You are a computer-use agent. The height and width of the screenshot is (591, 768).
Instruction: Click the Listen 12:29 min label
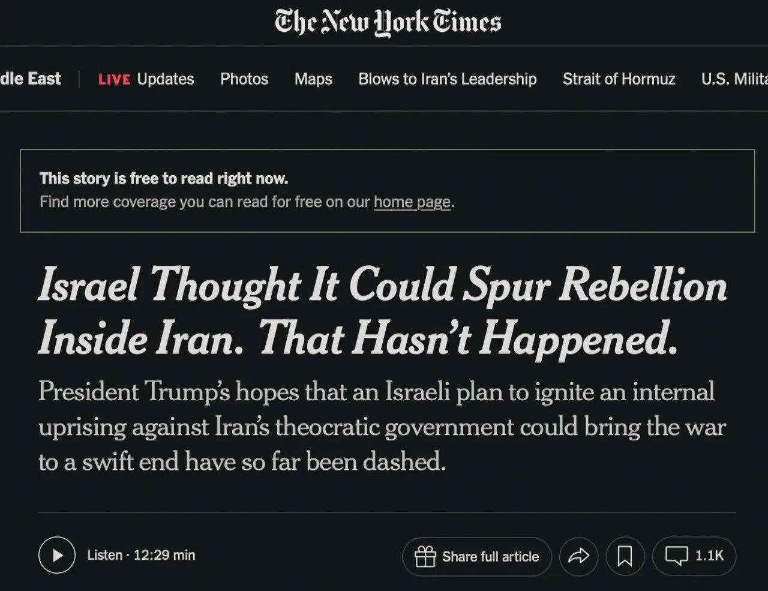[141, 555]
